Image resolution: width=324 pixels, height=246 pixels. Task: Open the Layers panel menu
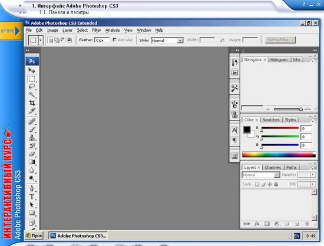[x=314, y=168]
